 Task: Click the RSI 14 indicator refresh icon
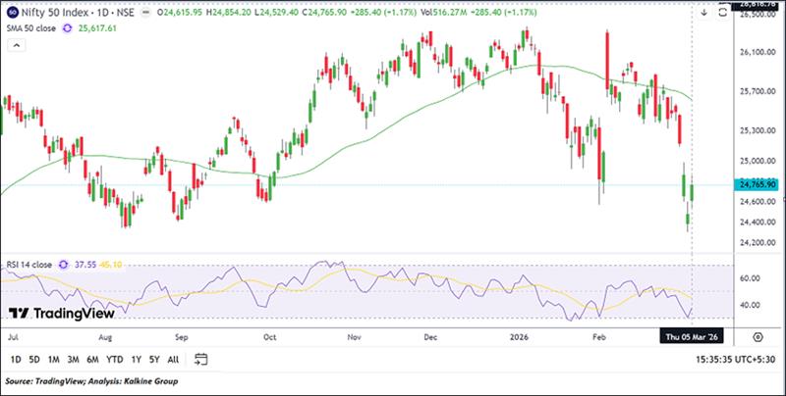[x=66, y=264]
